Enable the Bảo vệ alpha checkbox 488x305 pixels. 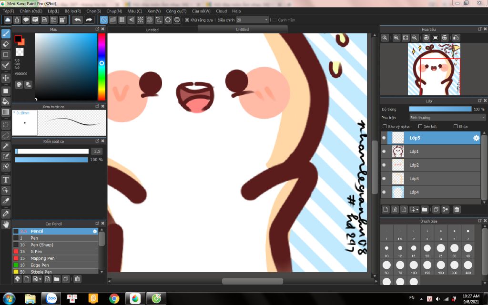point(385,126)
